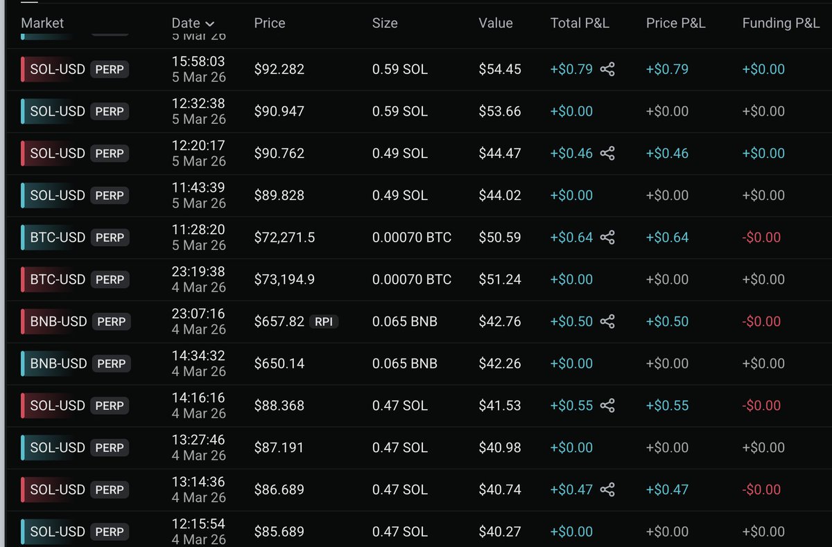The image size is (832, 547).
Task: Select value $42.76
Action: point(500,321)
